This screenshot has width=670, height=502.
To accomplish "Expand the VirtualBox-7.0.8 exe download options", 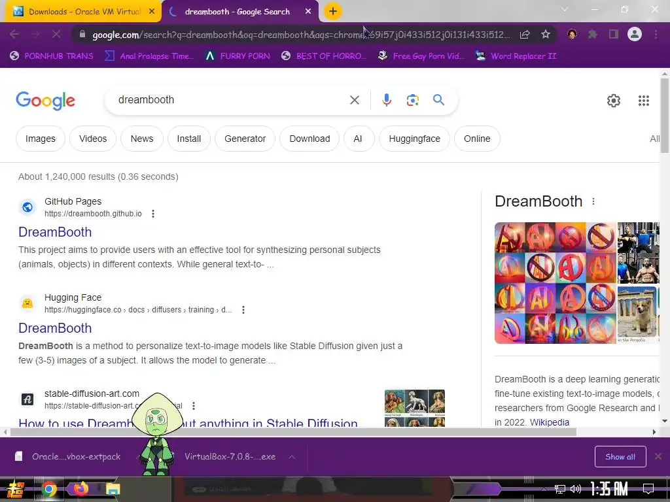I will point(292,457).
